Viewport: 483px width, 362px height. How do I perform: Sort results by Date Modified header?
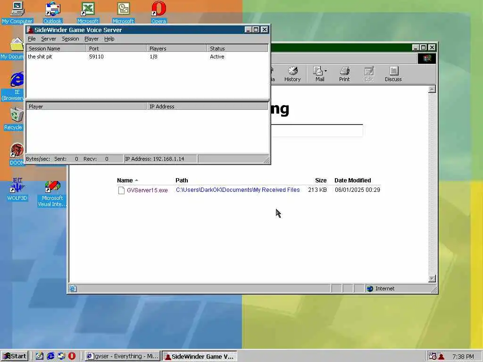tap(353, 181)
